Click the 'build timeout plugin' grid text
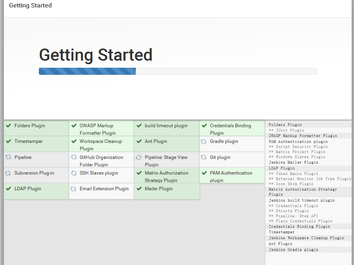 pos(166,126)
